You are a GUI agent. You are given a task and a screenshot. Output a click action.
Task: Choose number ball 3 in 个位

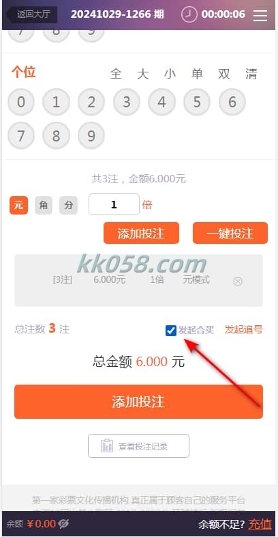(x=127, y=102)
